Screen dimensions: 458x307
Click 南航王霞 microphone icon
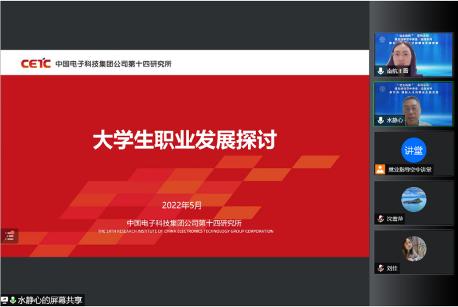pyautogui.click(x=381, y=71)
